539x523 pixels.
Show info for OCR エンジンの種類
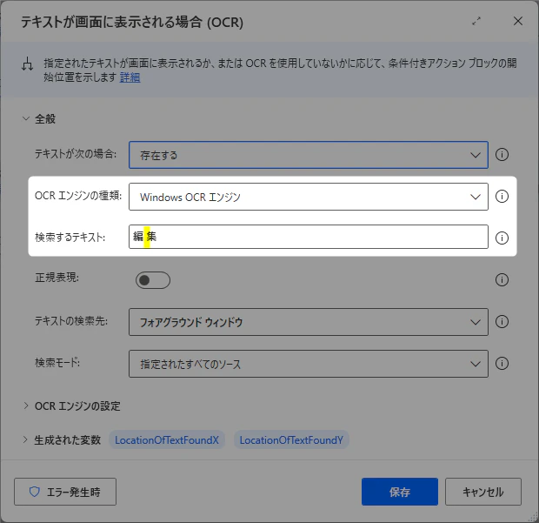[x=502, y=197]
